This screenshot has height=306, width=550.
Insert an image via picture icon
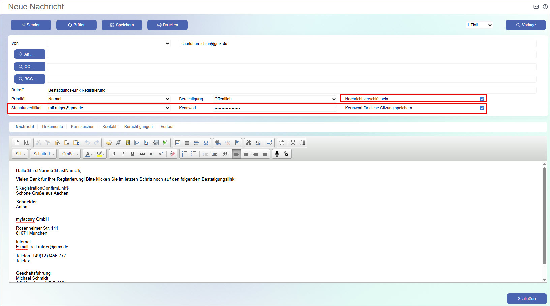[x=178, y=143]
